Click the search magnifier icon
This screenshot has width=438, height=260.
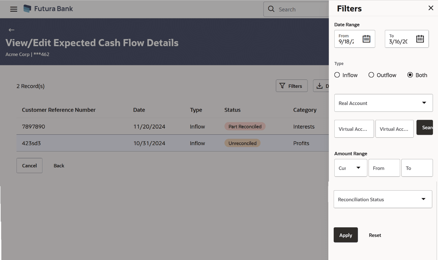pyautogui.click(x=271, y=9)
